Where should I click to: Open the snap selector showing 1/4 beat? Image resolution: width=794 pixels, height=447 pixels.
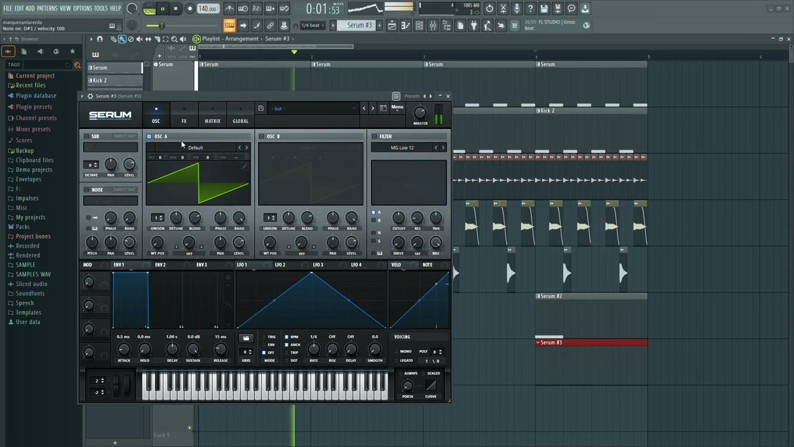(x=311, y=25)
